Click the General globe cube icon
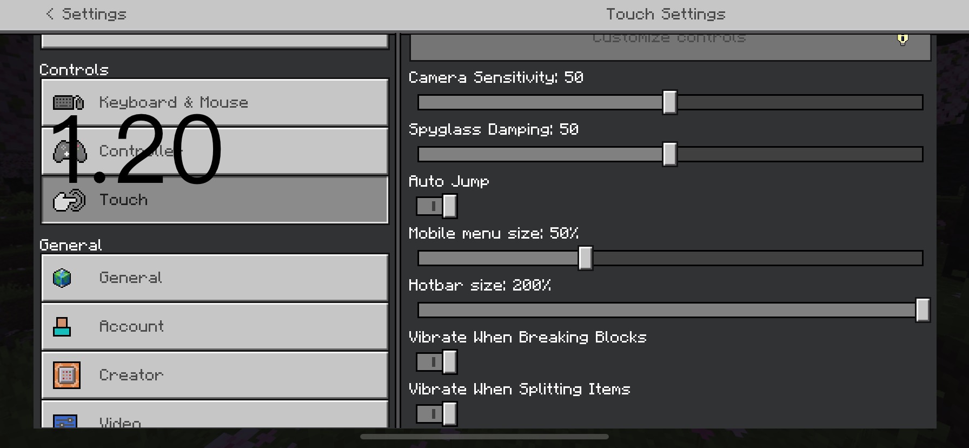The width and height of the screenshot is (969, 448). point(62,278)
